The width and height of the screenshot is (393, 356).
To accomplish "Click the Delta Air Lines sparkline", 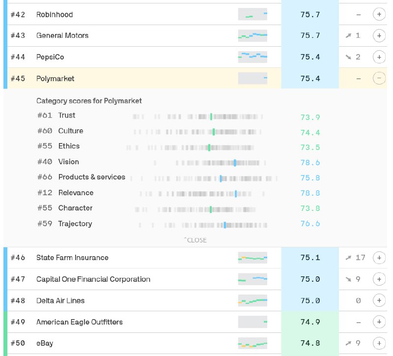I will pos(253,300).
